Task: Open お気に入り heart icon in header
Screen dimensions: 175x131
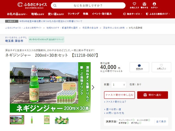Action: pyautogui.click(x=134, y=5)
